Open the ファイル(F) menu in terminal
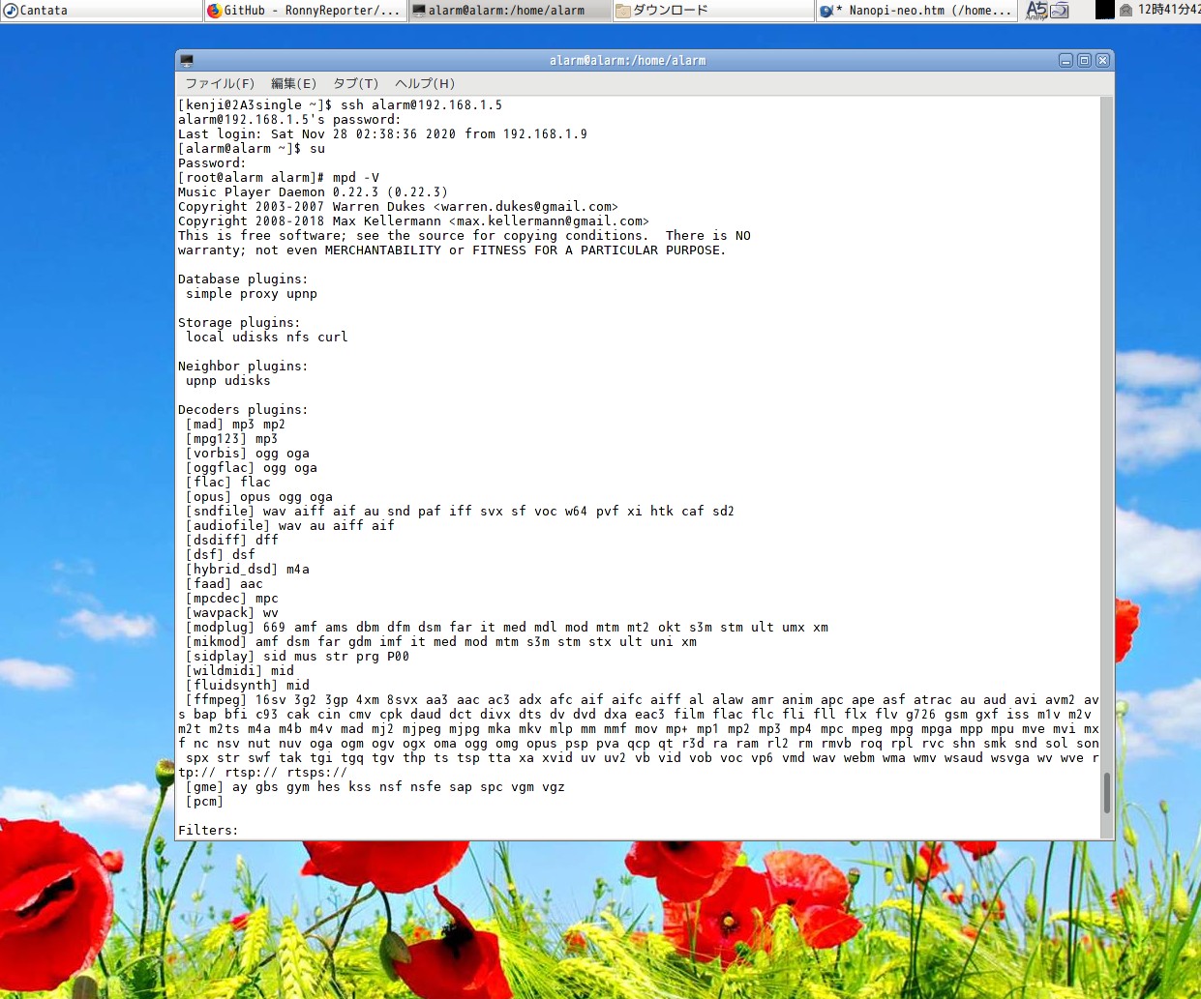The width and height of the screenshot is (1201, 999). tap(220, 83)
